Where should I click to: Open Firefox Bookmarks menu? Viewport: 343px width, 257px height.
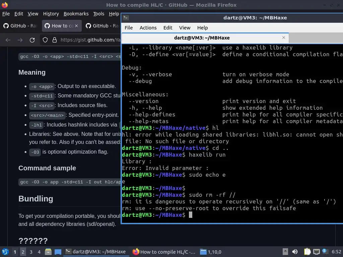[76, 14]
